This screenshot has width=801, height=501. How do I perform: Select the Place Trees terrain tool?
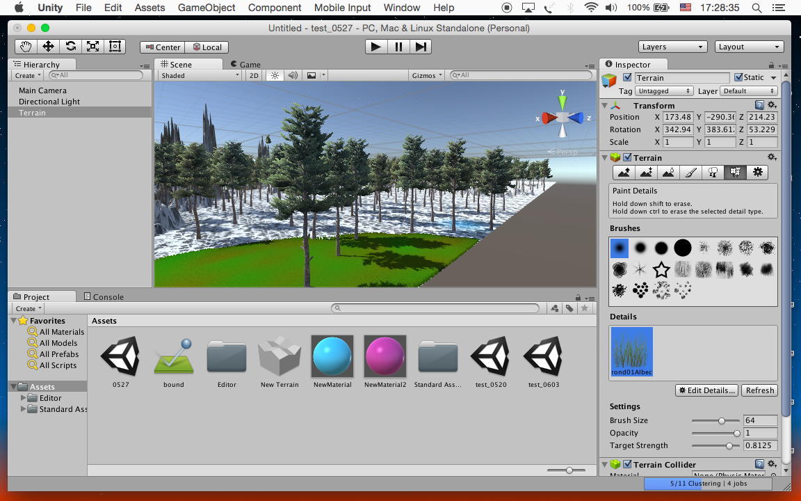pos(713,173)
